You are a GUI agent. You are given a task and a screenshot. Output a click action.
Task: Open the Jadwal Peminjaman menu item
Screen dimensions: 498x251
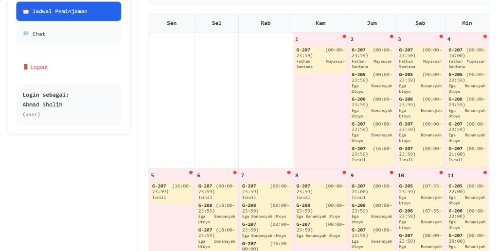[x=69, y=11]
